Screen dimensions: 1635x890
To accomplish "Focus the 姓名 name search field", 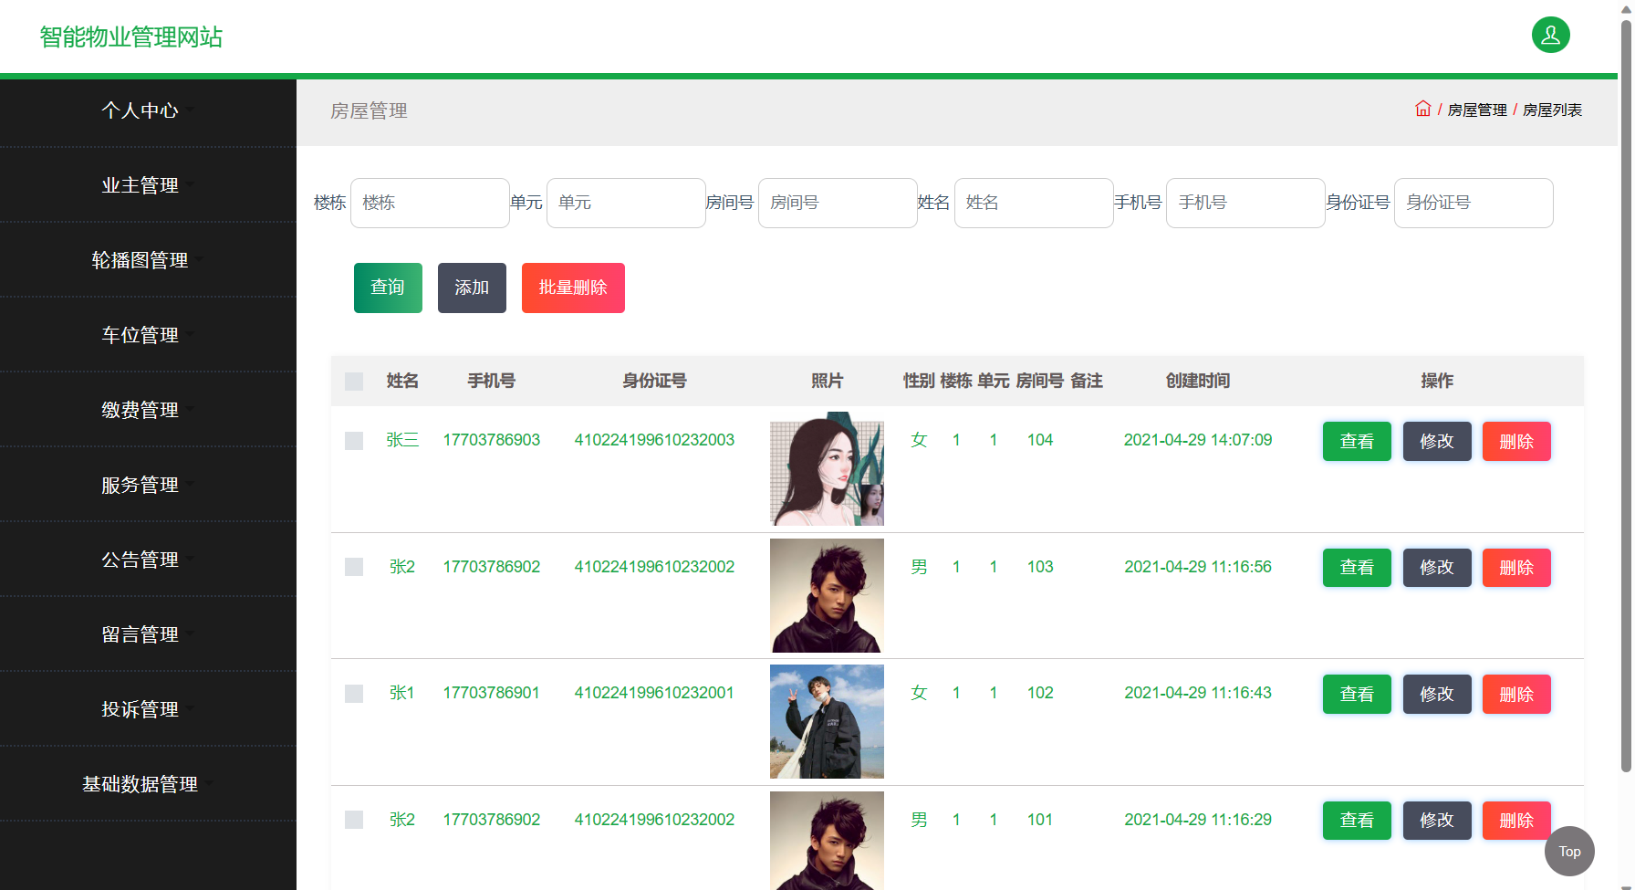I will click(x=1034, y=203).
